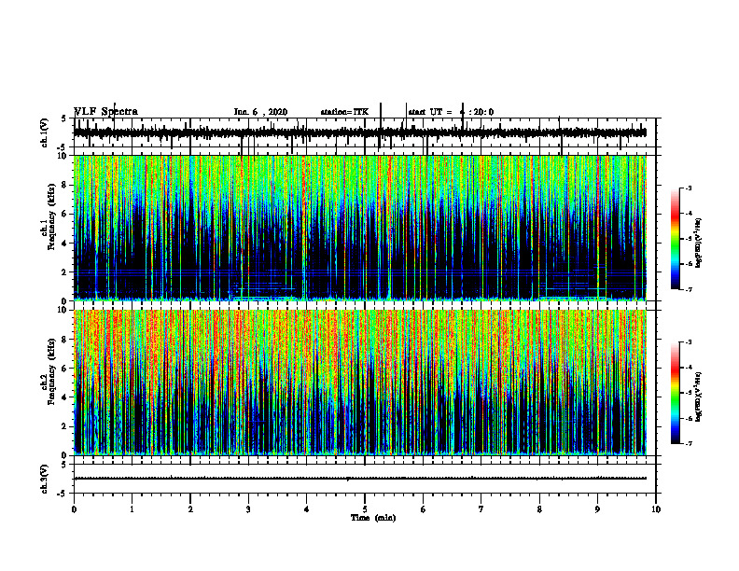Click the time axis tick label "10"

point(656,509)
